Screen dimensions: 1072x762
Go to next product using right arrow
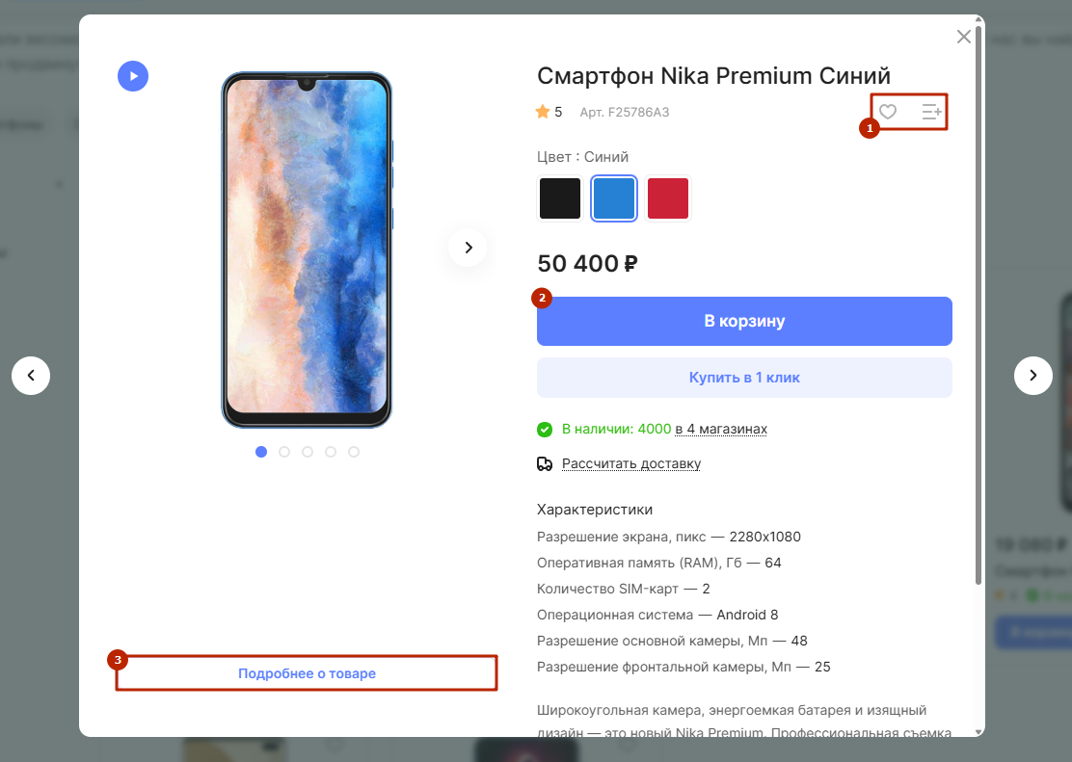coord(1033,376)
